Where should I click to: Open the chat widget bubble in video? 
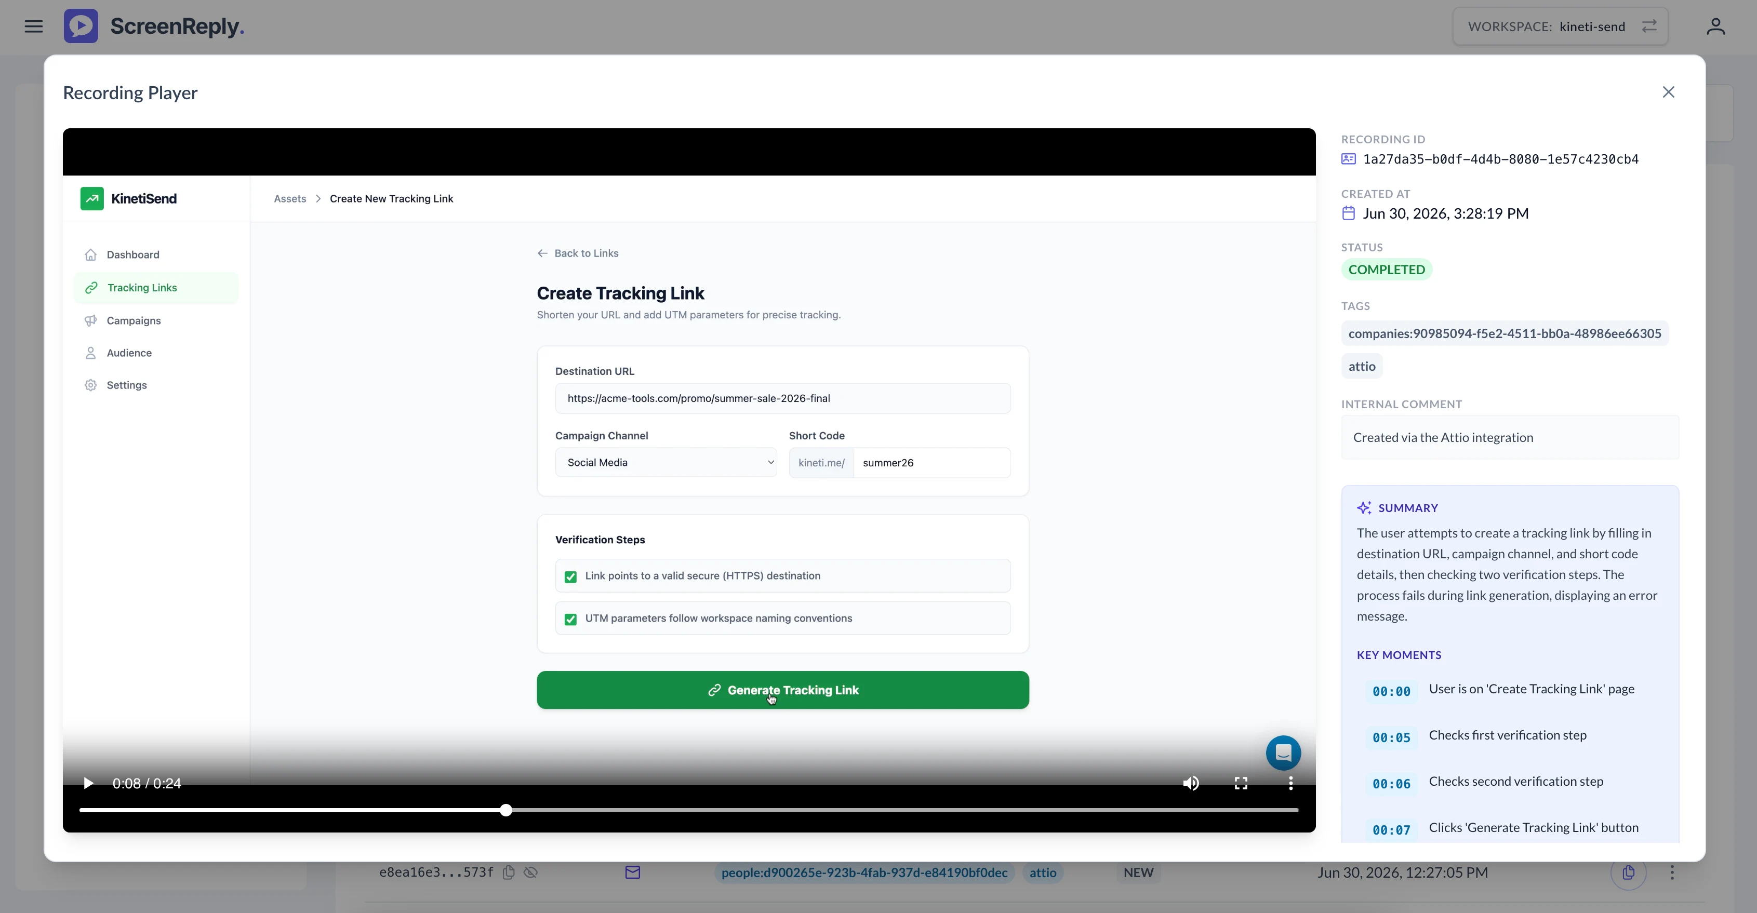[x=1283, y=753]
